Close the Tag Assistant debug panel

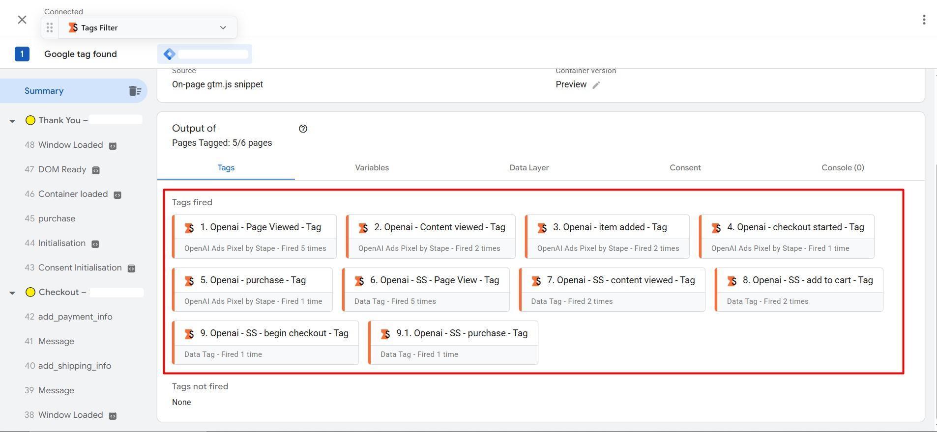click(22, 20)
